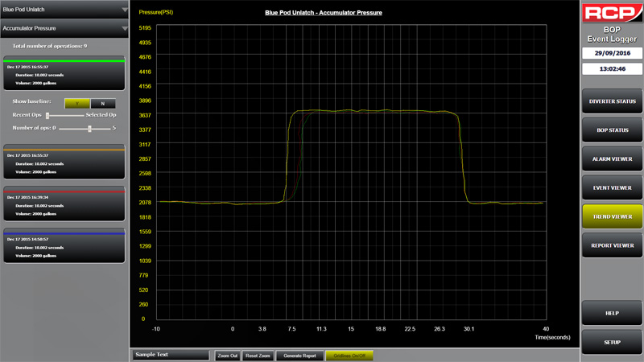Toggle Gridlines On/Off
This screenshot has height=362, width=644.
pyautogui.click(x=350, y=355)
